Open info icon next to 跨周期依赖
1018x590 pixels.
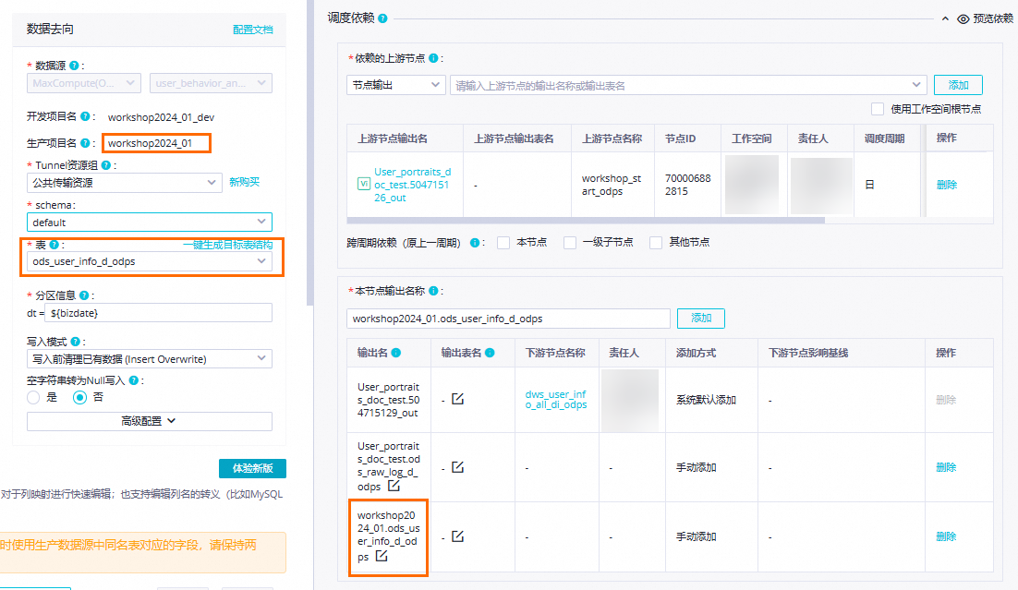(475, 243)
